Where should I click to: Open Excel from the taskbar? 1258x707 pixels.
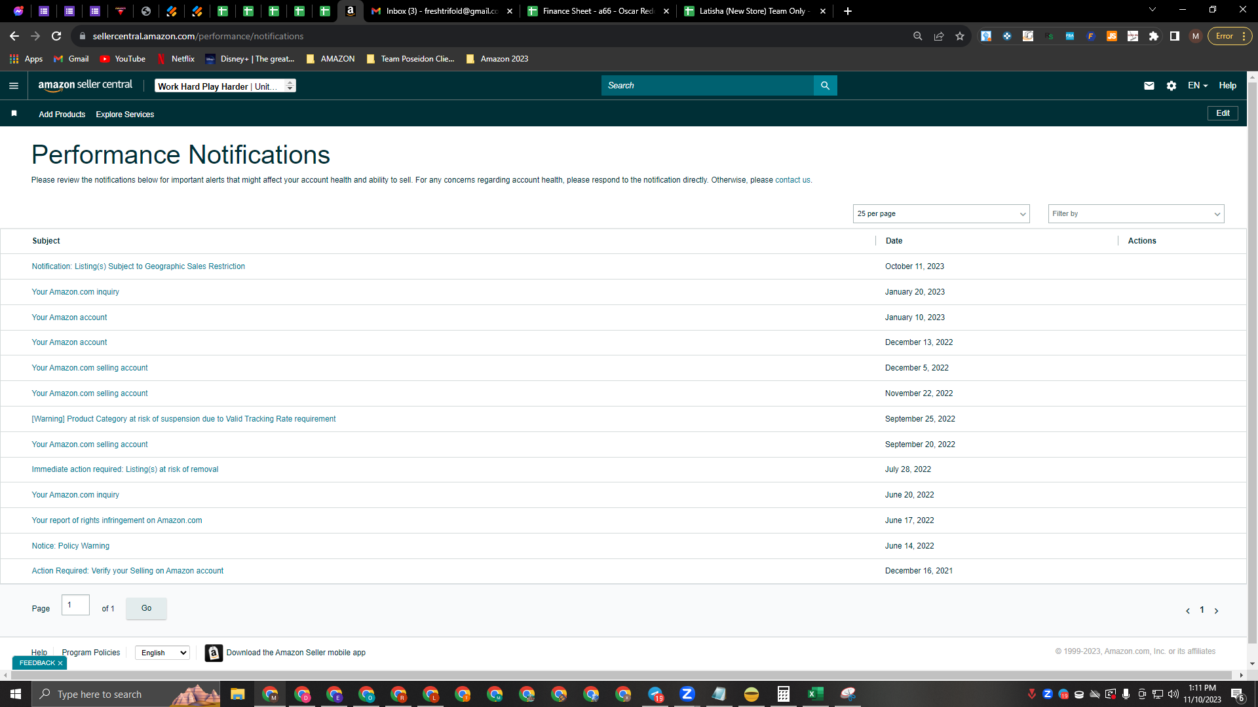[816, 694]
